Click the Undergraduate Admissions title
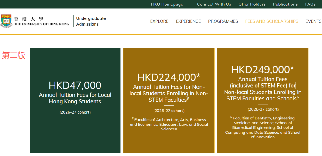Screen dimensions: 322x156 click(91, 21)
